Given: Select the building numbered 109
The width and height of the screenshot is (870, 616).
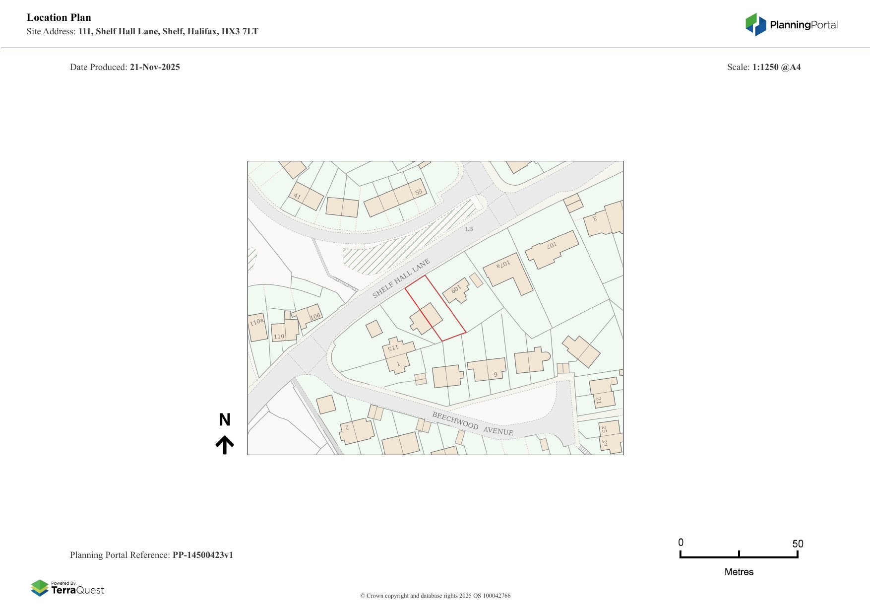Looking at the screenshot, I should pyautogui.click(x=456, y=290).
